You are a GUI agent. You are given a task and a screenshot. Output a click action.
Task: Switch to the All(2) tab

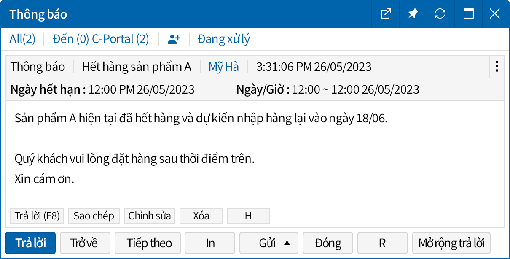point(22,38)
